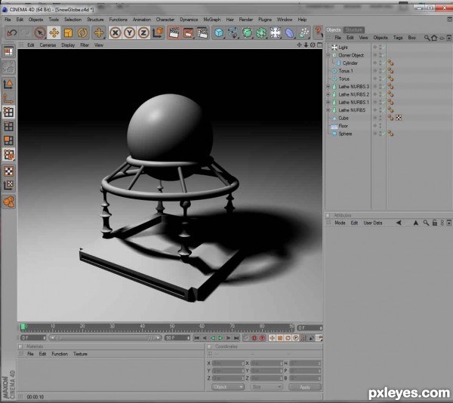The width and height of the screenshot is (453, 403).
Task: Toggle Light object visibility dots
Action: (381, 48)
